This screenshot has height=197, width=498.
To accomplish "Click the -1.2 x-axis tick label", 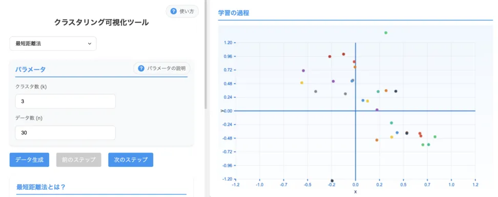I will point(236,185).
